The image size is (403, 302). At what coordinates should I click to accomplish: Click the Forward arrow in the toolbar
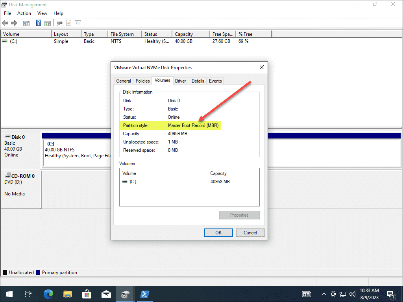coord(14,23)
